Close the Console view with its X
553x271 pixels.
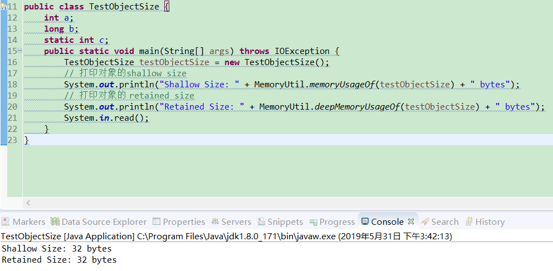(411, 221)
